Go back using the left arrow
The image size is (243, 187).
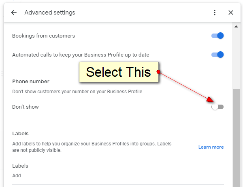[14, 13]
